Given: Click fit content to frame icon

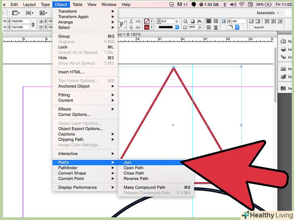Looking at the screenshot, I should [x=267, y=21].
